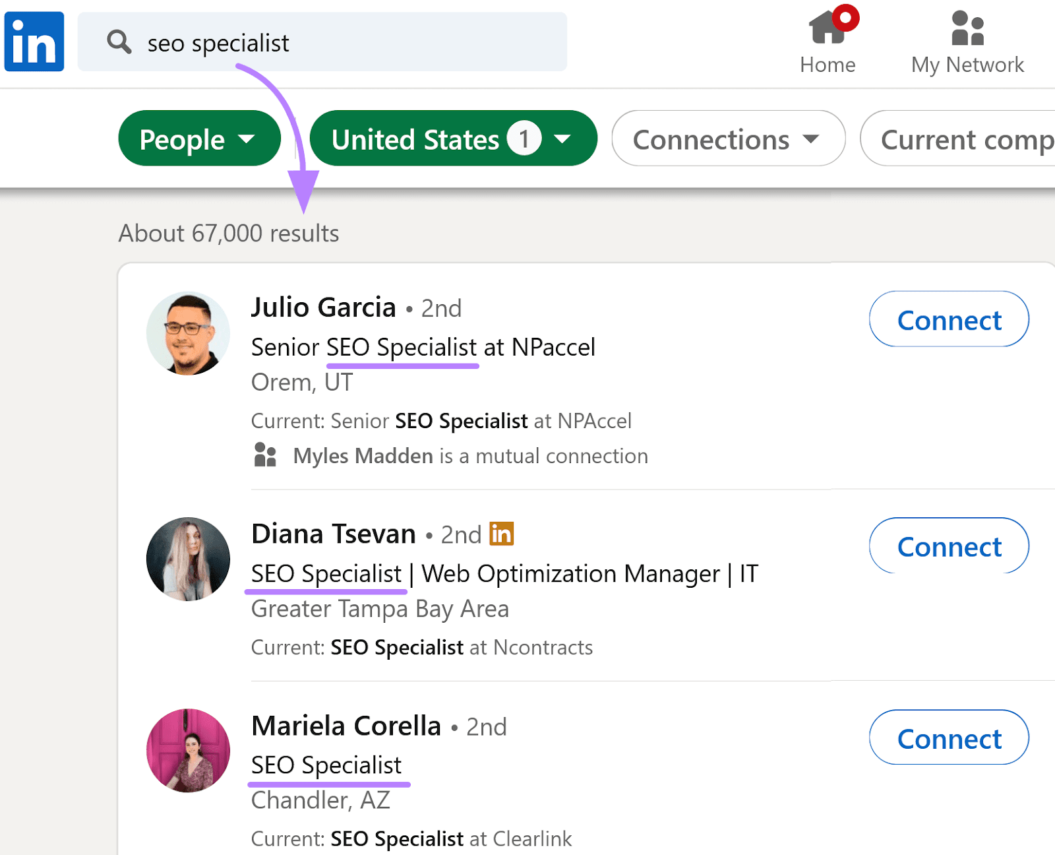
Task: Click Diana Tsevan's LinkedIn premium badge
Action: tap(501, 534)
